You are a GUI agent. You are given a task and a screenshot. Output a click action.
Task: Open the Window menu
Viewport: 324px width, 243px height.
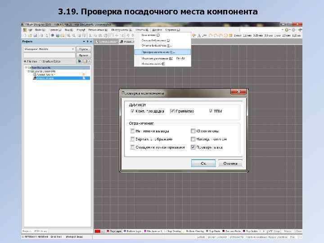[157, 30]
